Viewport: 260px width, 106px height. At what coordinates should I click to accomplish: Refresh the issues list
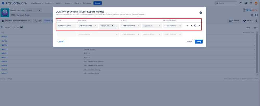[2, 27]
